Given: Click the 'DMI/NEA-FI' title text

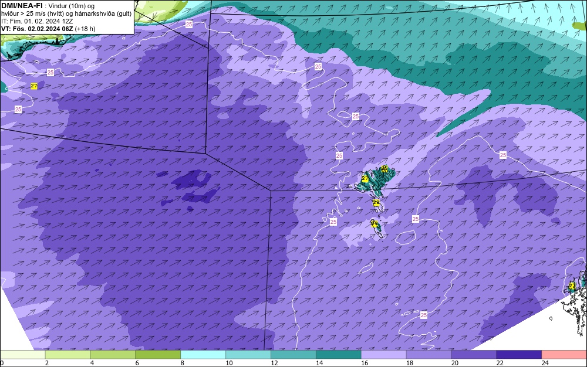Looking at the screenshot, I should (21, 6).
